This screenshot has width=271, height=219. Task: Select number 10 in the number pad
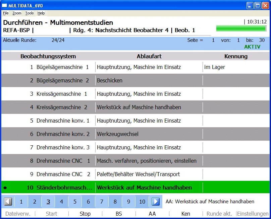click(x=142, y=202)
